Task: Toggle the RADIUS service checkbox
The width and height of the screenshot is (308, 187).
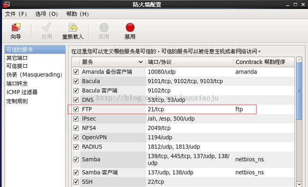Action: tap(76, 147)
